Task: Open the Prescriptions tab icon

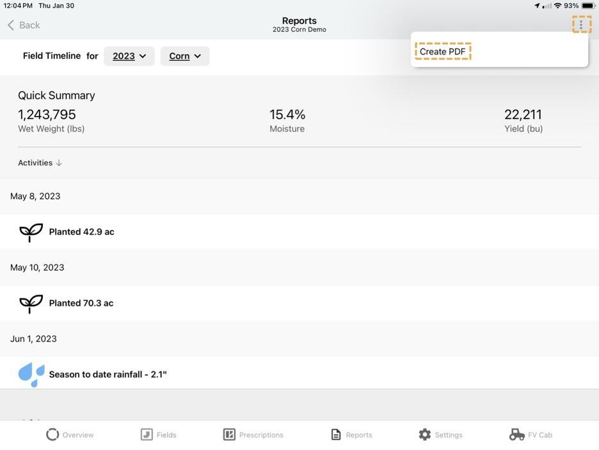Action: click(x=229, y=435)
